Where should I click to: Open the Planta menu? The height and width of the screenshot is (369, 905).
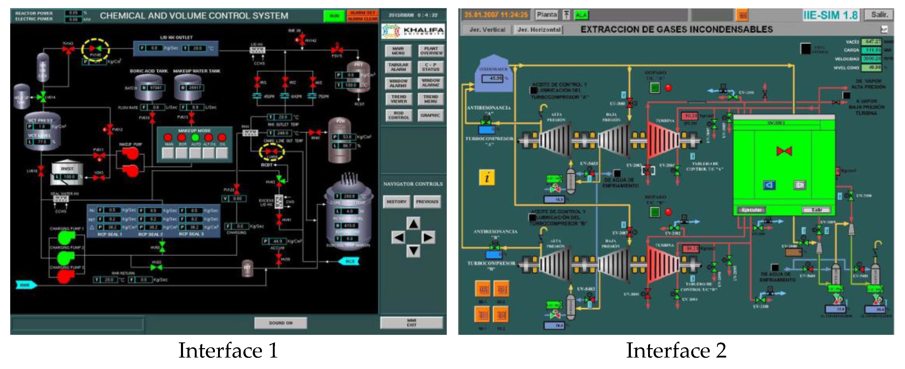click(x=546, y=15)
